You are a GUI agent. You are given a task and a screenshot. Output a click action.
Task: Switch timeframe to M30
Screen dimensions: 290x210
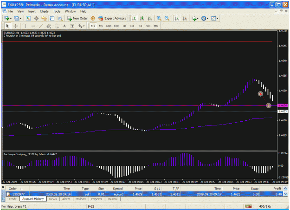116,26
